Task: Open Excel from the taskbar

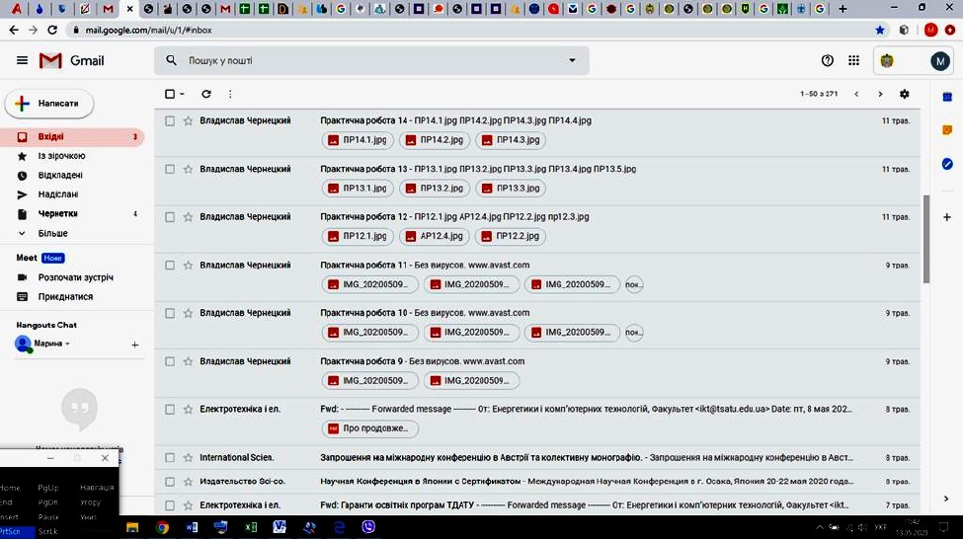Action: click(x=250, y=527)
